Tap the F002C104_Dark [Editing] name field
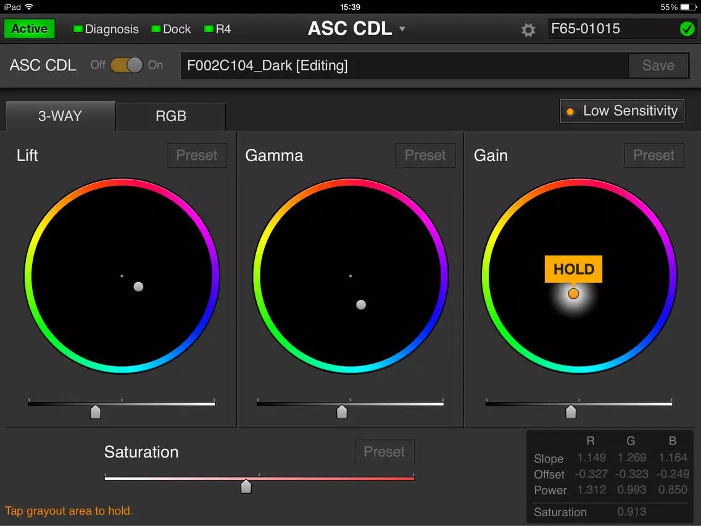701x526 pixels. (x=405, y=65)
